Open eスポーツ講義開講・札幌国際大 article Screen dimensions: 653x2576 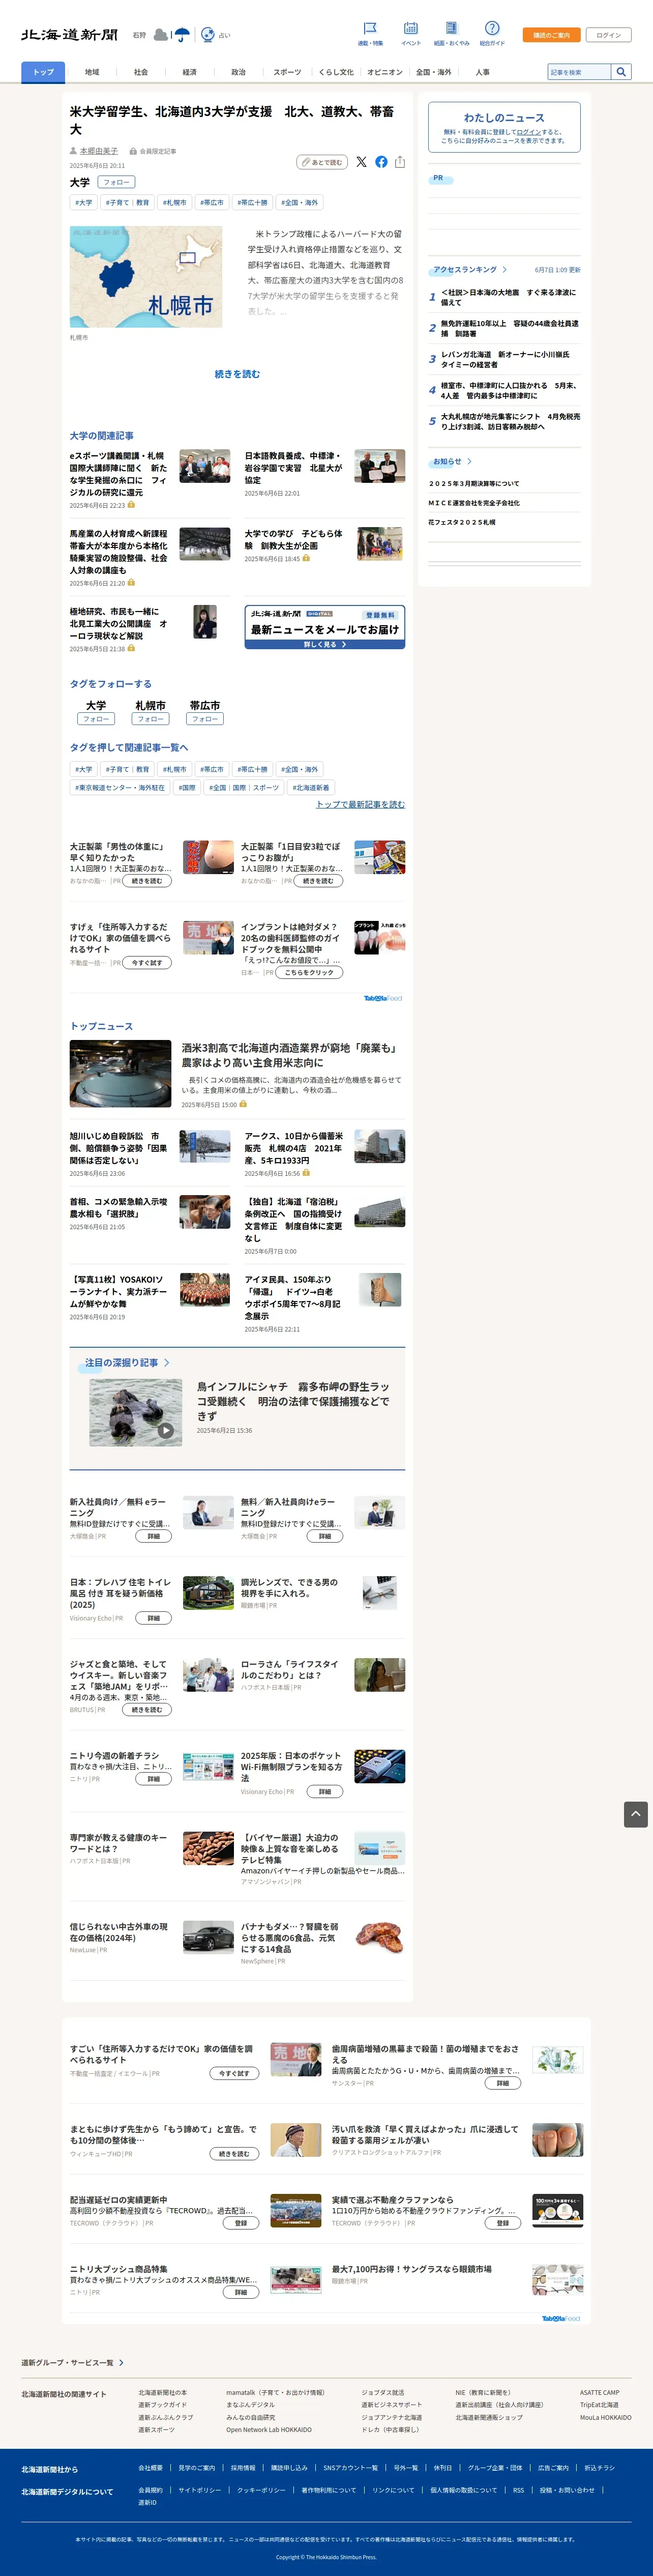118,474
